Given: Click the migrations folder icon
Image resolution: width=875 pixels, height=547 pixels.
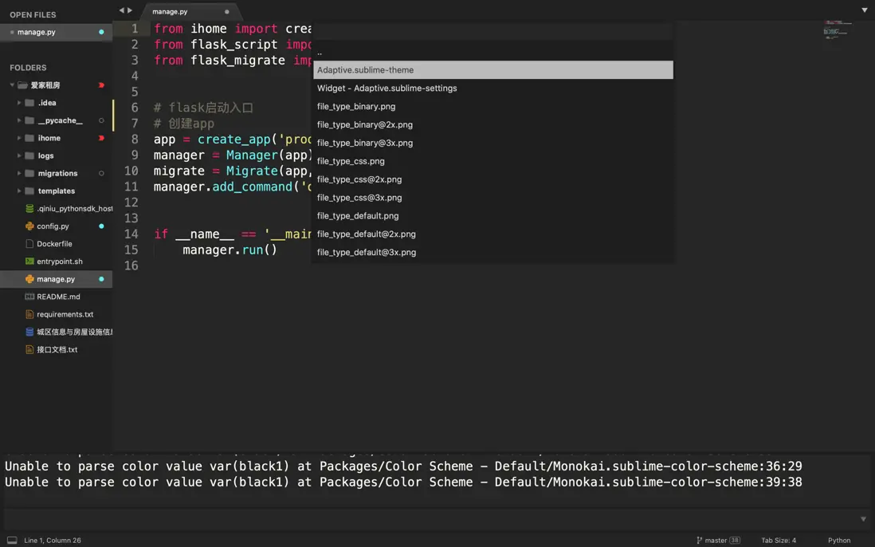Looking at the screenshot, I should 29,173.
